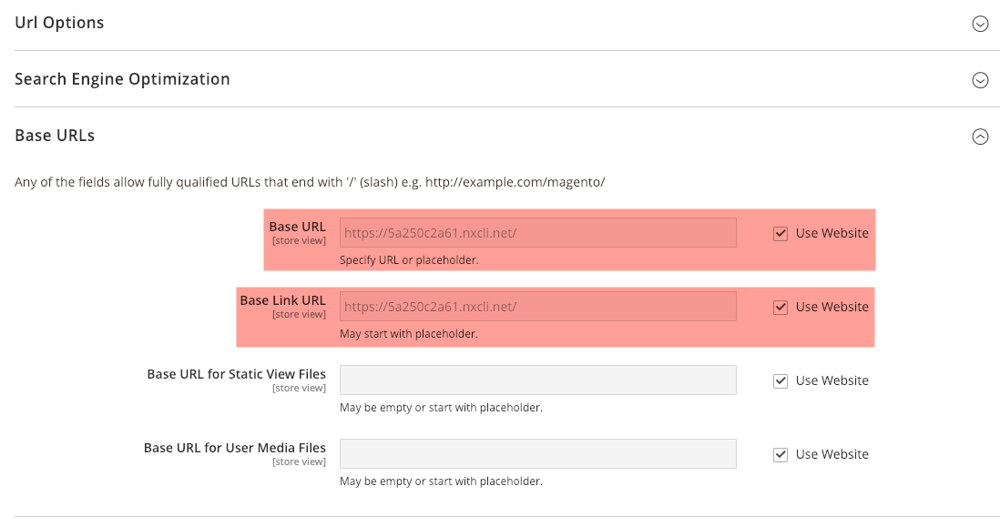
Task: Click the Static View Files URL field
Action: click(537, 380)
